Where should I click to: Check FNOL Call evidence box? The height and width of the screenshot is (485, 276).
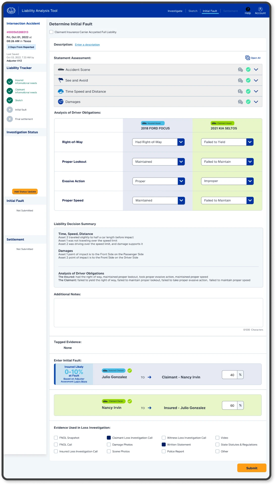[56, 445]
